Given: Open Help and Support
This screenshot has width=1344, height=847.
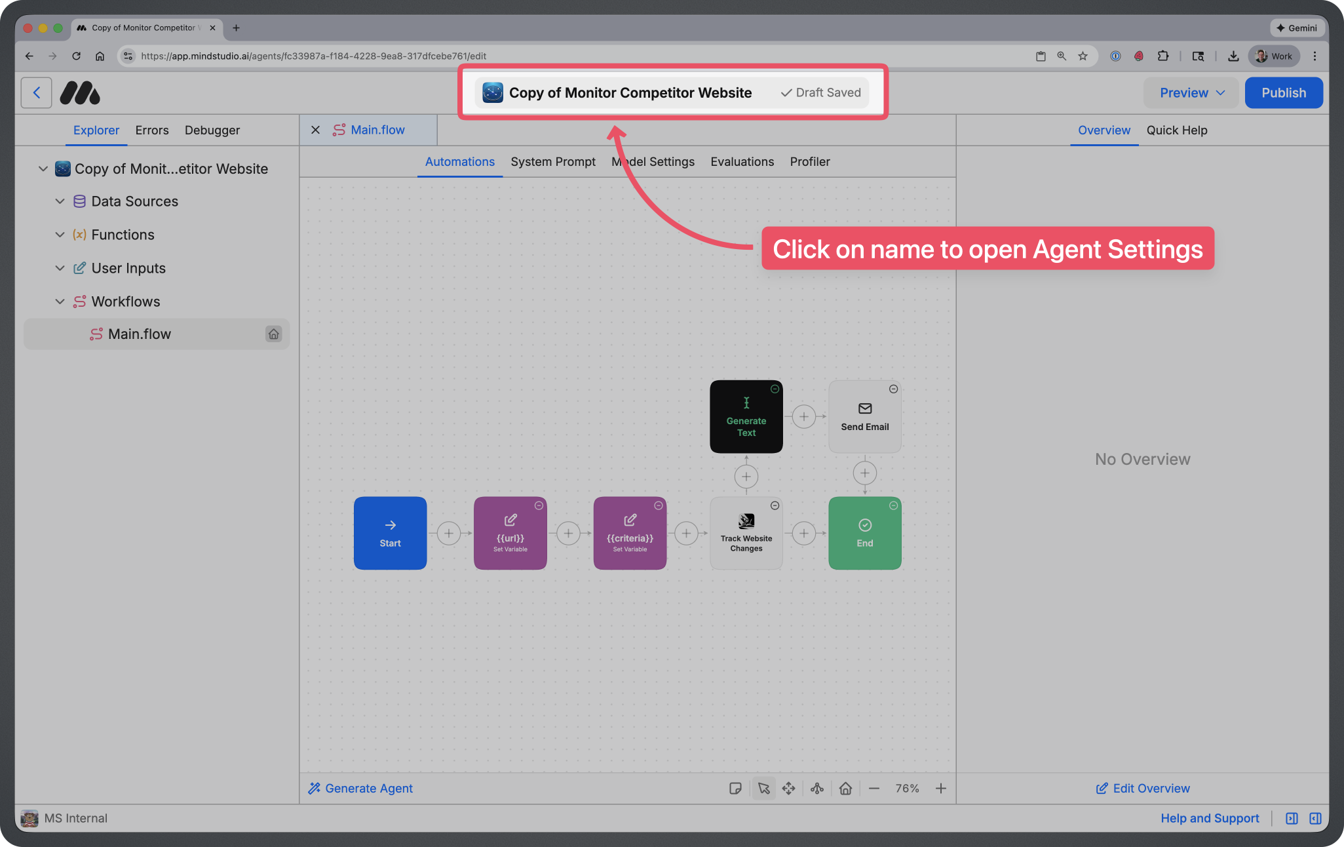Looking at the screenshot, I should click(1209, 817).
